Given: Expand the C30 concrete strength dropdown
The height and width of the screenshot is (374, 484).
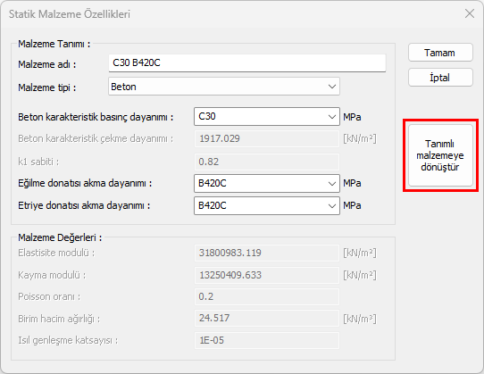Looking at the screenshot, I should tap(267, 117).
